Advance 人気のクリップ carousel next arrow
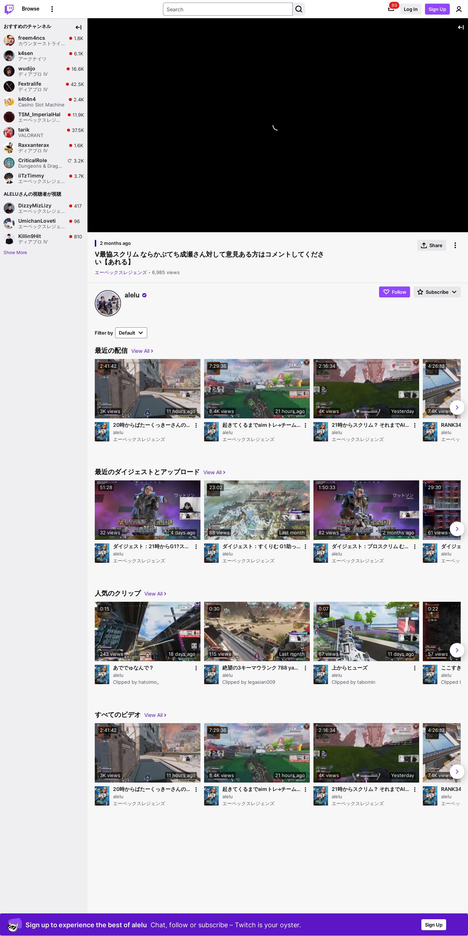Viewport: 468px width, 936px height. 457,650
